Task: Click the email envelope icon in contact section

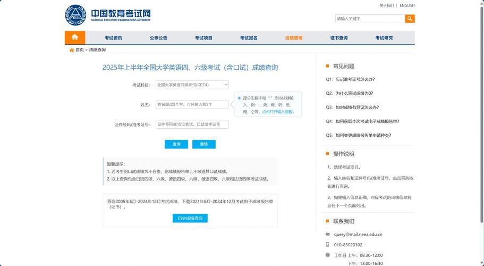Action: (x=327, y=234)
